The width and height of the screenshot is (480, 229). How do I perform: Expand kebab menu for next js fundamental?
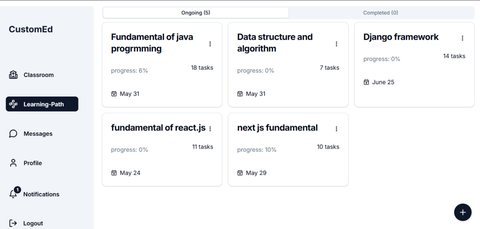point(336,129)
